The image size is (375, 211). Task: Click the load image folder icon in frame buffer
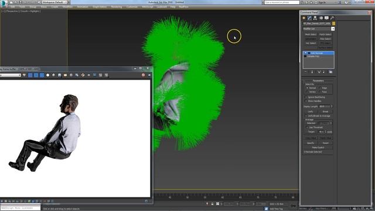65,75
